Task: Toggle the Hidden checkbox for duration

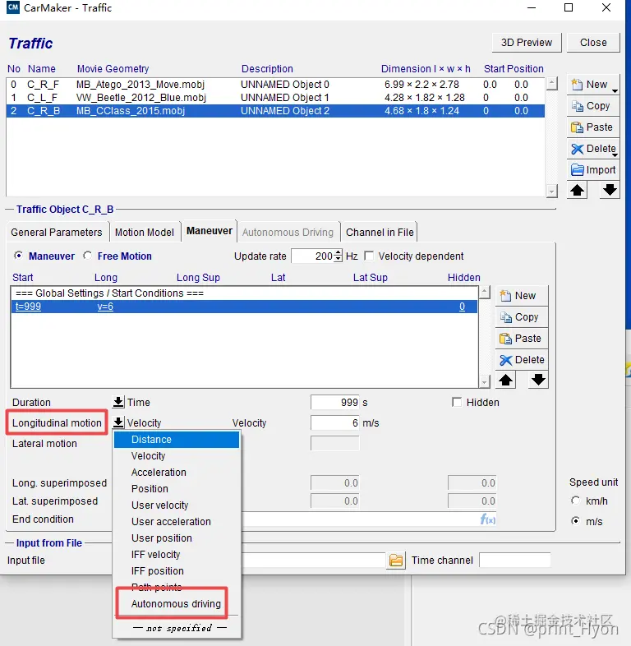Action: pyautogui.click(x=457, y=402)
